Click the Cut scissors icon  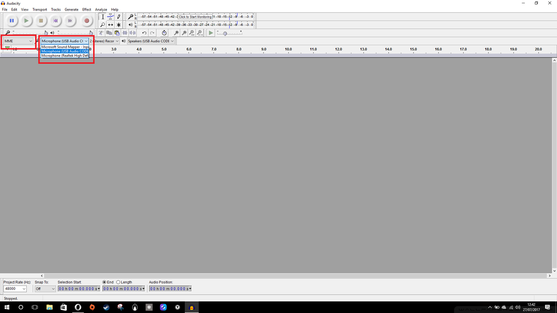coord(102,33)
